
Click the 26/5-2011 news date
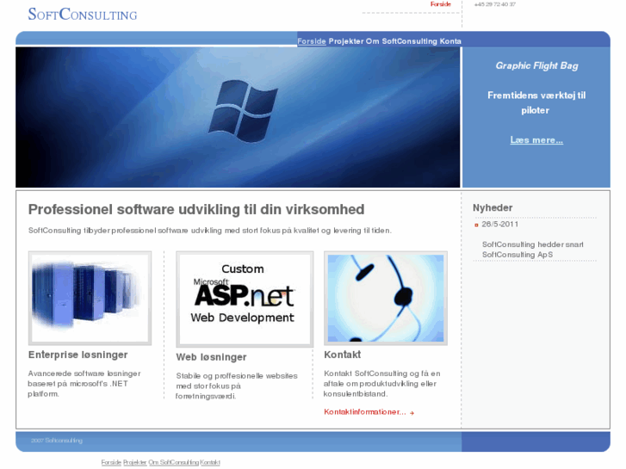[499, 225]
